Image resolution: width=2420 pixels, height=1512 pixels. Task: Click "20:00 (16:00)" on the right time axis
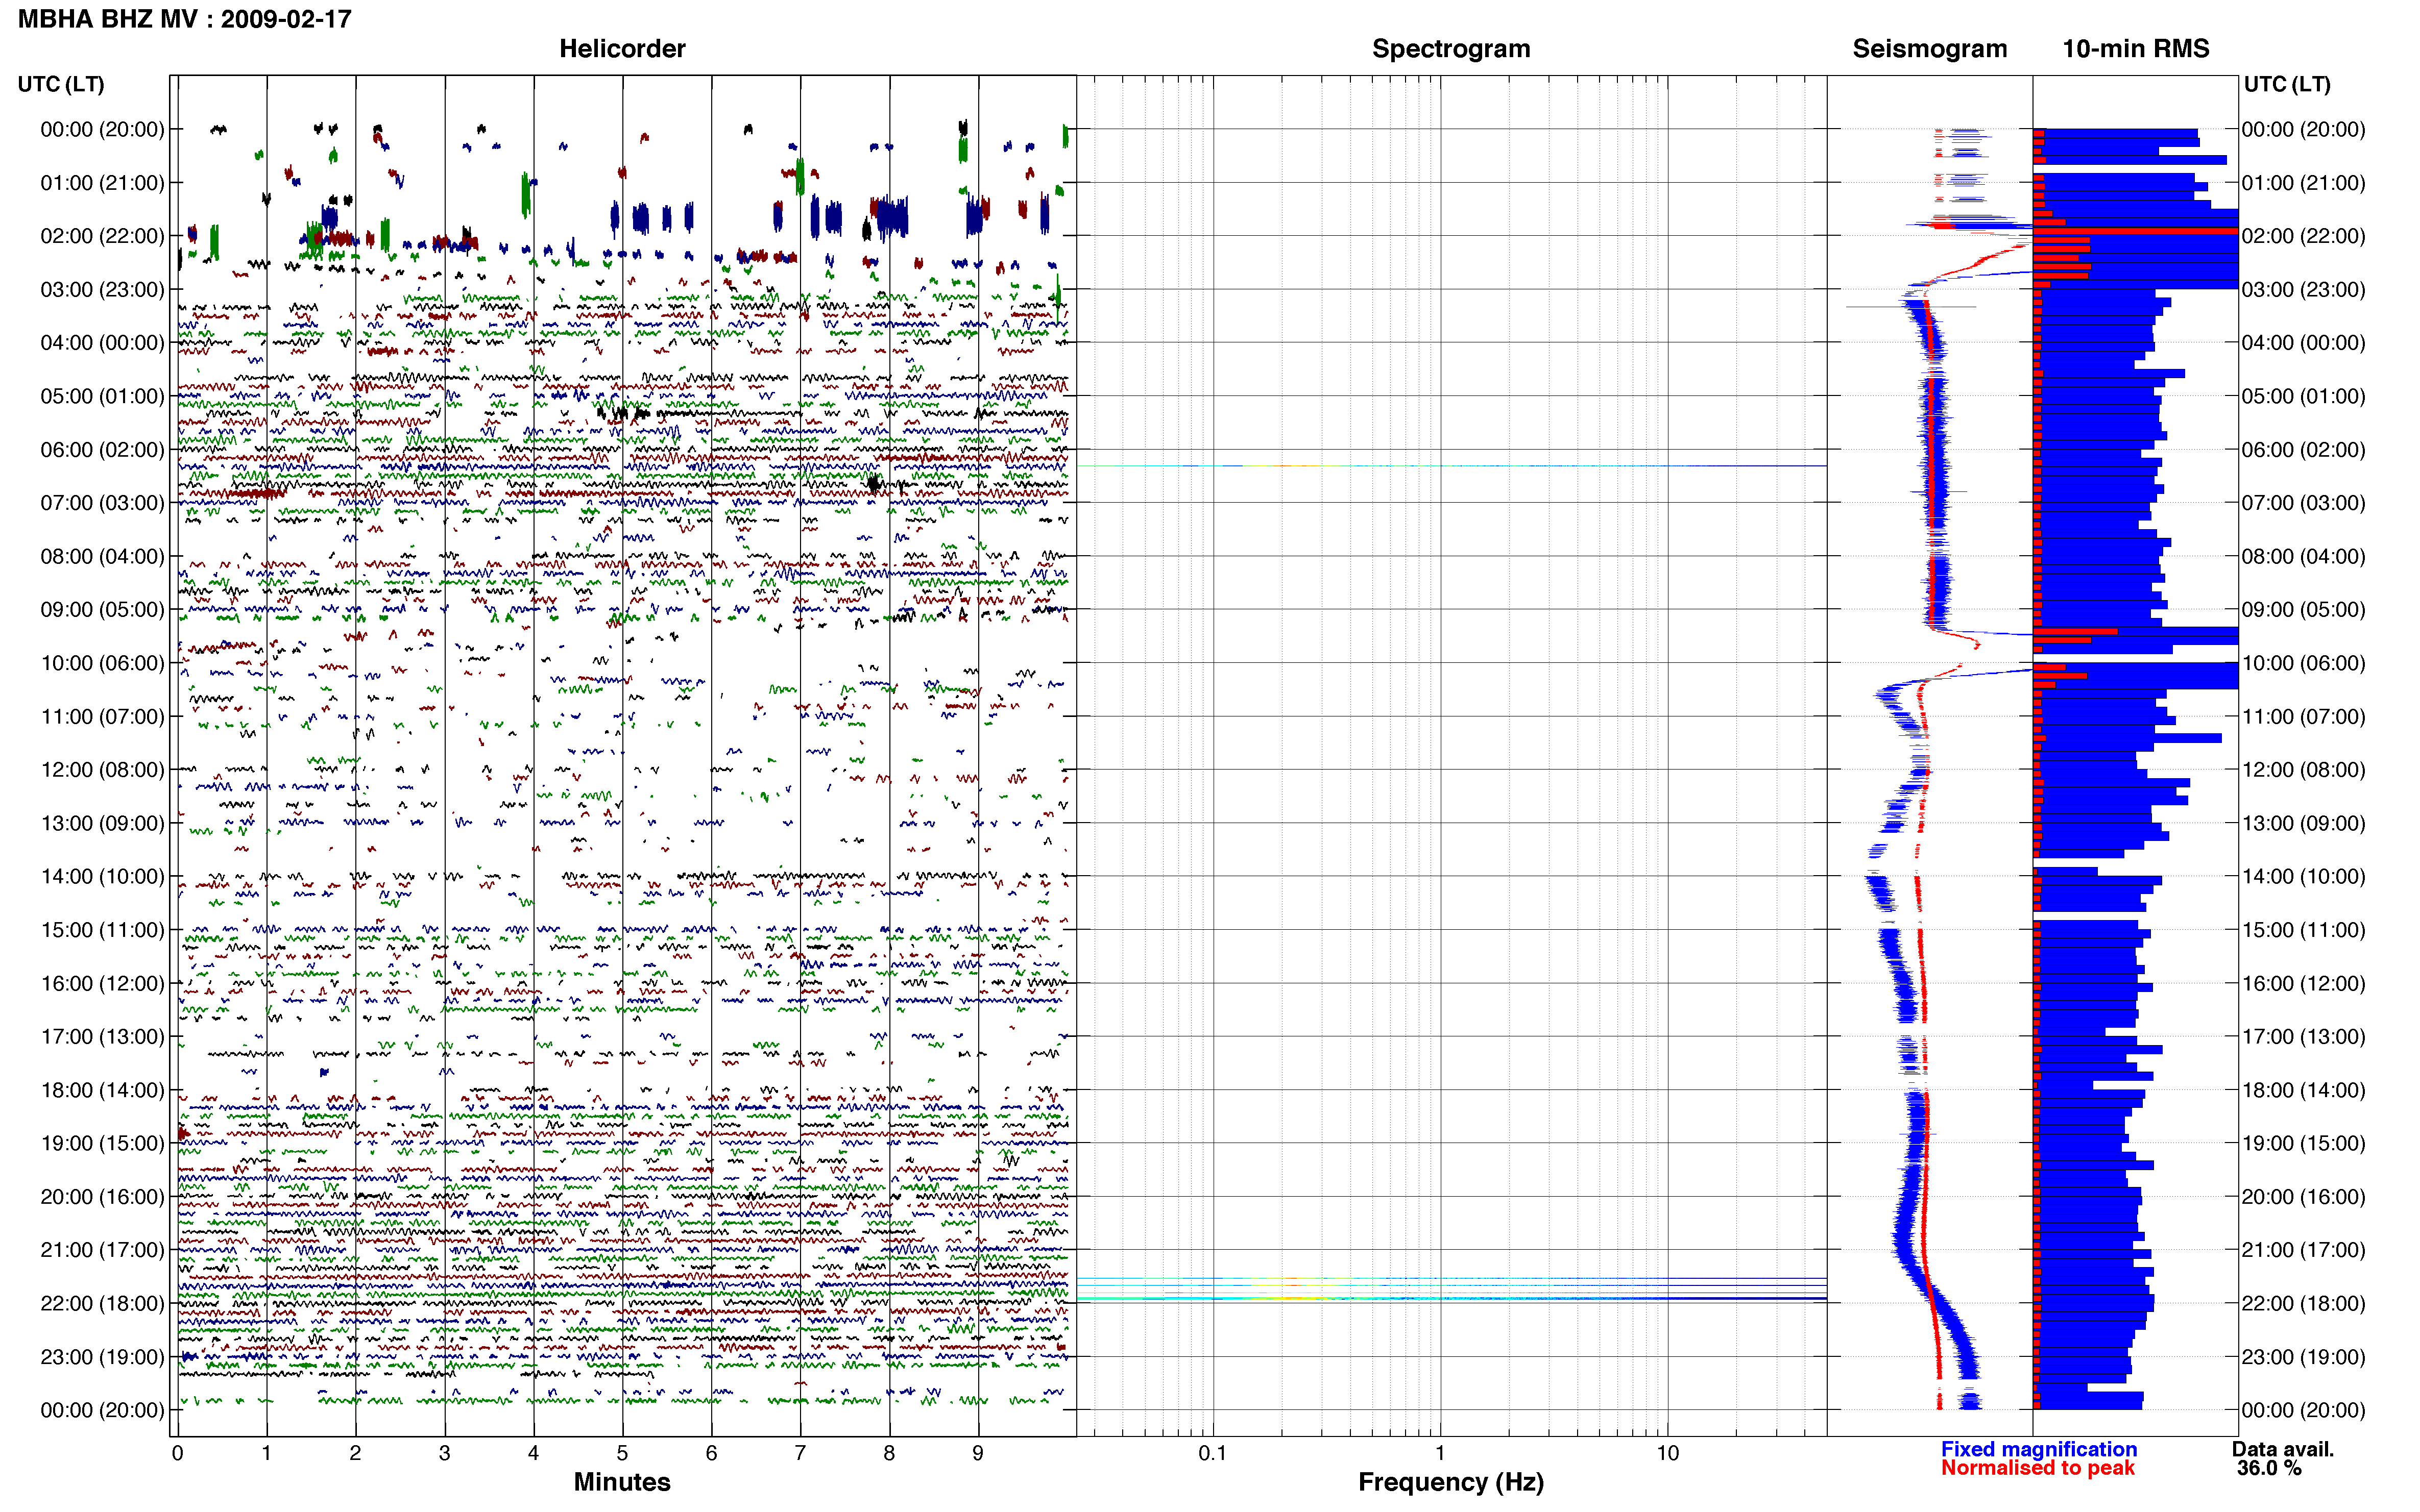point(2304,1197)
